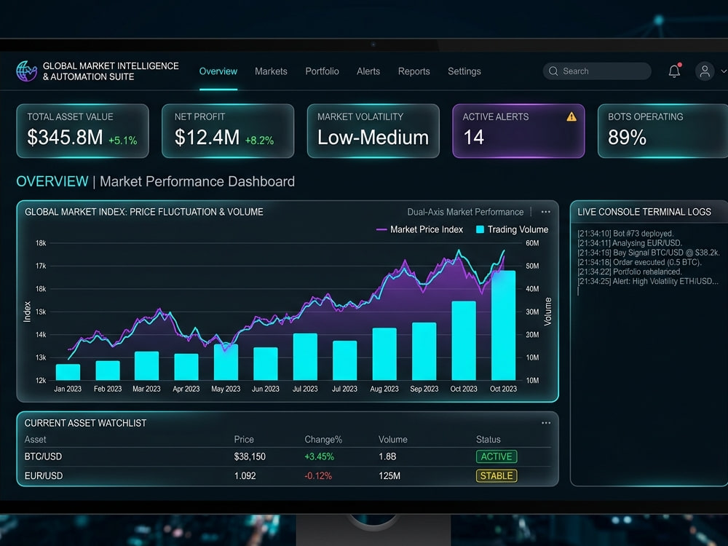Click the +8.2% net profit change
The image size is (728, 546).
click(x=259, y=141)
